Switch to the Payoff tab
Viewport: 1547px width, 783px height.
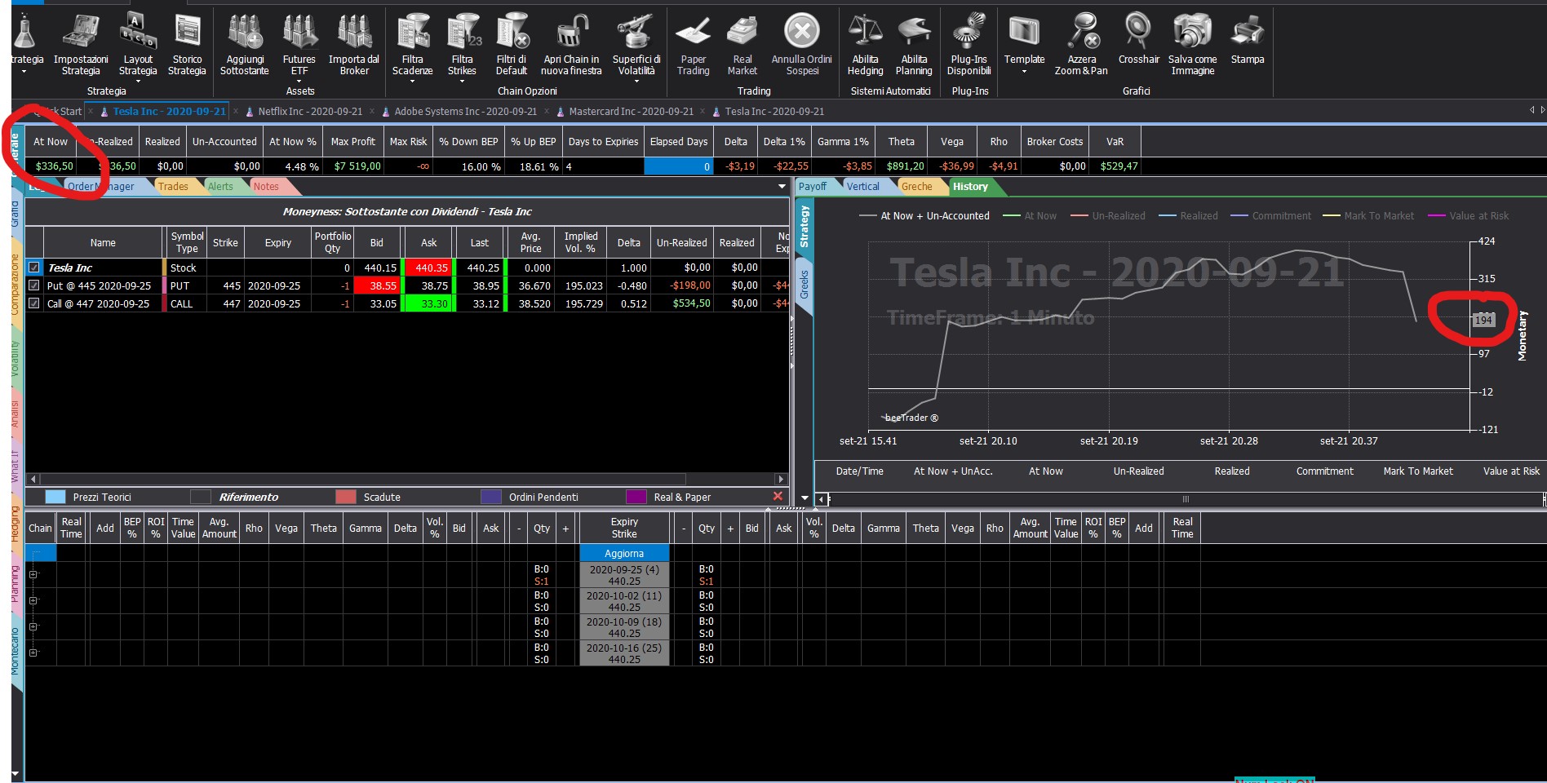(813, 187)
